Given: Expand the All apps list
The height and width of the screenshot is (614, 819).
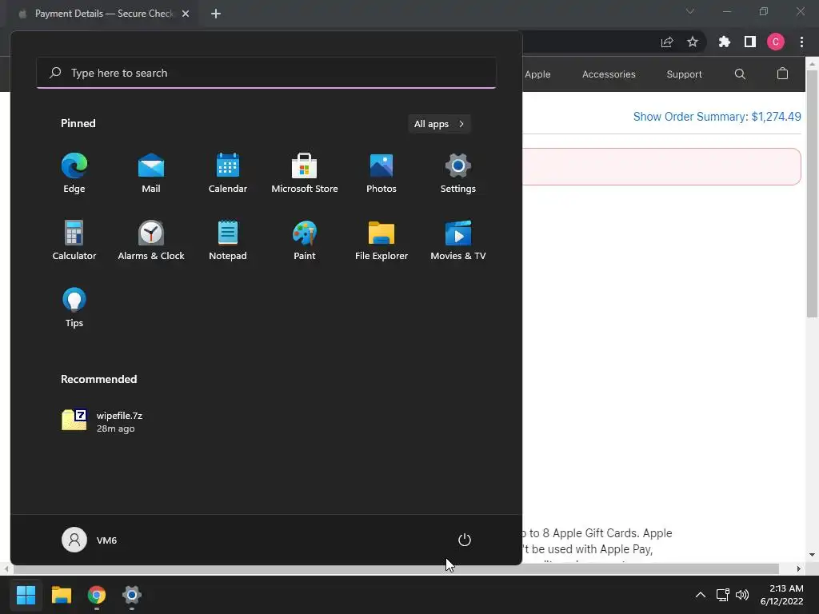Looking at the screenshot, I should click(x=439, y=124).
